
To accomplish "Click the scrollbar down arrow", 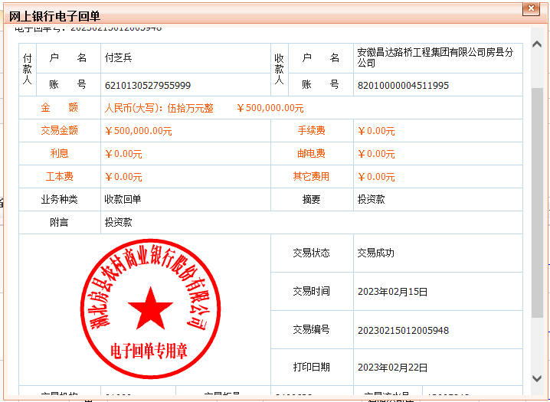I will 537,377.
